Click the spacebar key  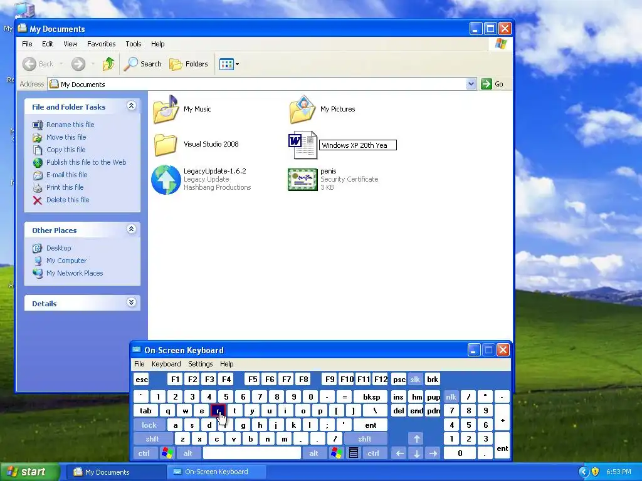coord(252,453)
